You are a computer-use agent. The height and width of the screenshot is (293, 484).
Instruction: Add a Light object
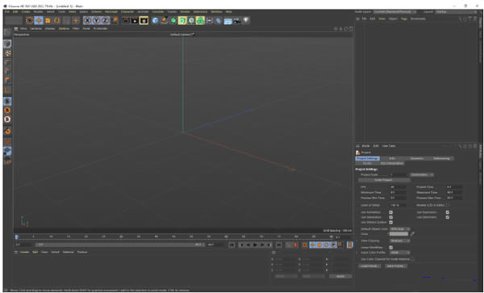pyautogui.click(x=246, y=21)
